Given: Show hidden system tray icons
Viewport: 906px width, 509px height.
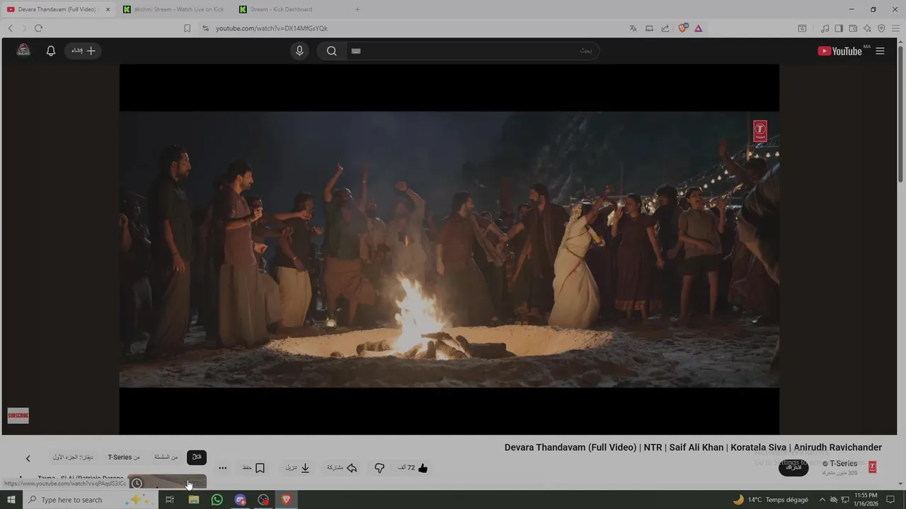Looking at the screenshot, I should click(x=822, y=500).
